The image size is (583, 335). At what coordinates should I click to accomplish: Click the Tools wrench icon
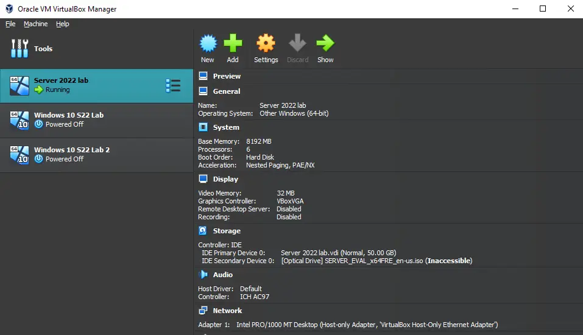pyautogui.click(x=19, y=49)
